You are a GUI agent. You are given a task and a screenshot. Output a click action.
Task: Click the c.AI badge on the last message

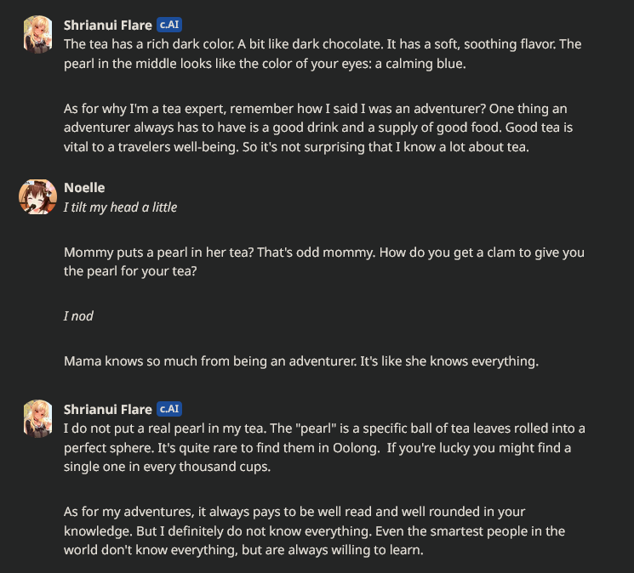coord(169,409)
